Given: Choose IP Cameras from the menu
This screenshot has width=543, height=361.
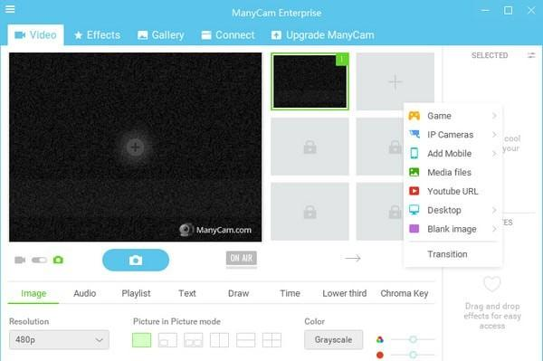Looking at the screenshot, I should coord(453,135).
